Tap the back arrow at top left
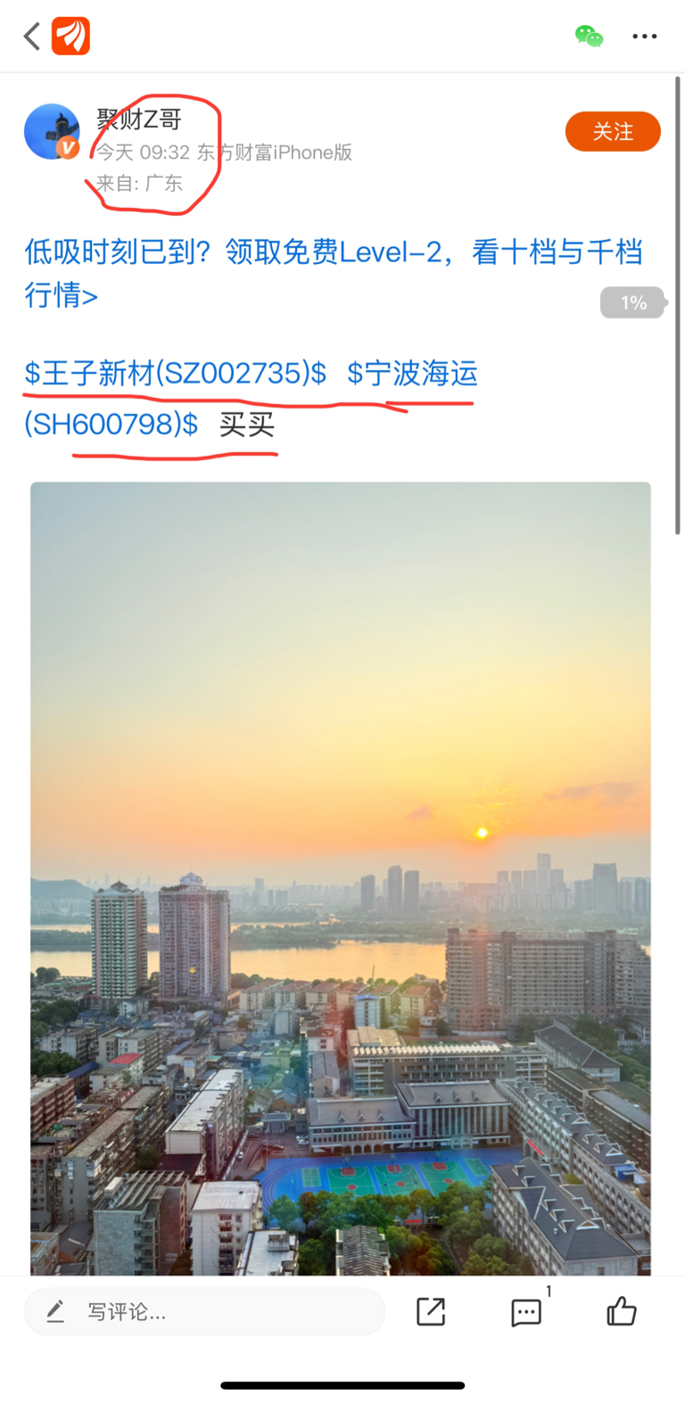This screenshot has height=1403, width=685. pos(32,37)
